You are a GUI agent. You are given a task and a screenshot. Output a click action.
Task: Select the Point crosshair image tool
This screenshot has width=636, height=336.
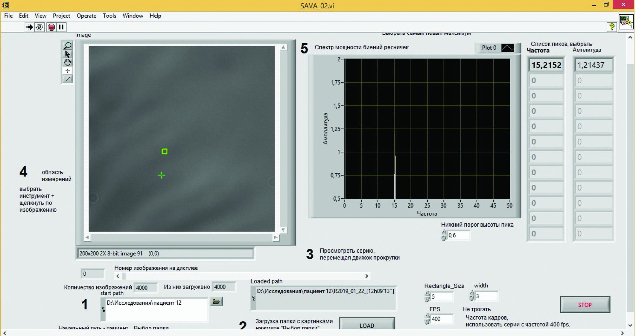click(x=68, y=71)
